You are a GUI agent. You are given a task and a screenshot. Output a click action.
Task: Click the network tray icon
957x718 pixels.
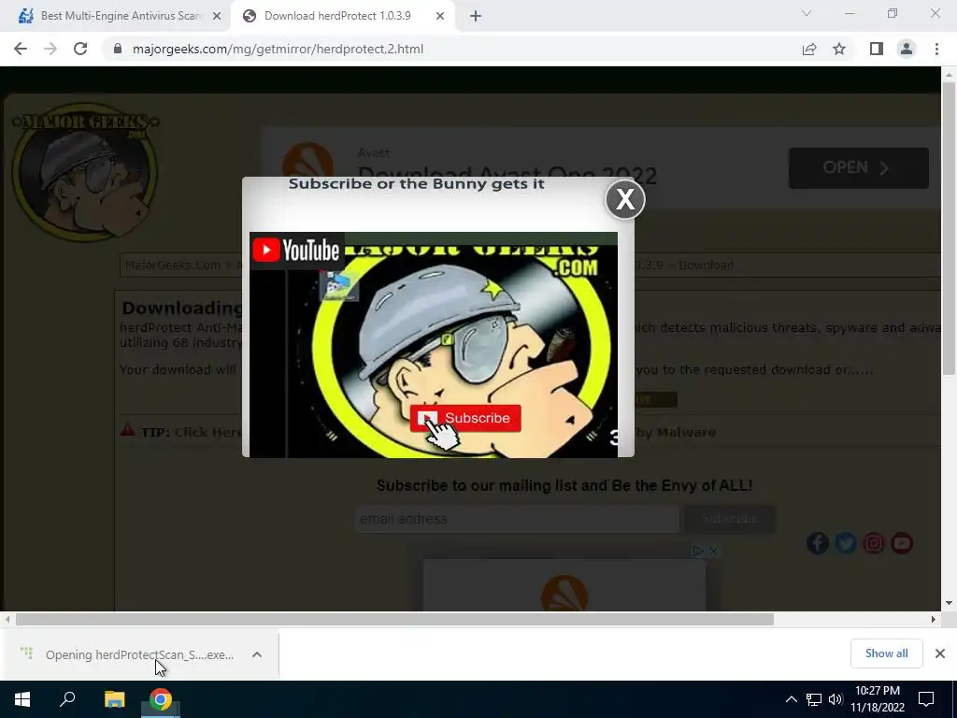point(814,699)
